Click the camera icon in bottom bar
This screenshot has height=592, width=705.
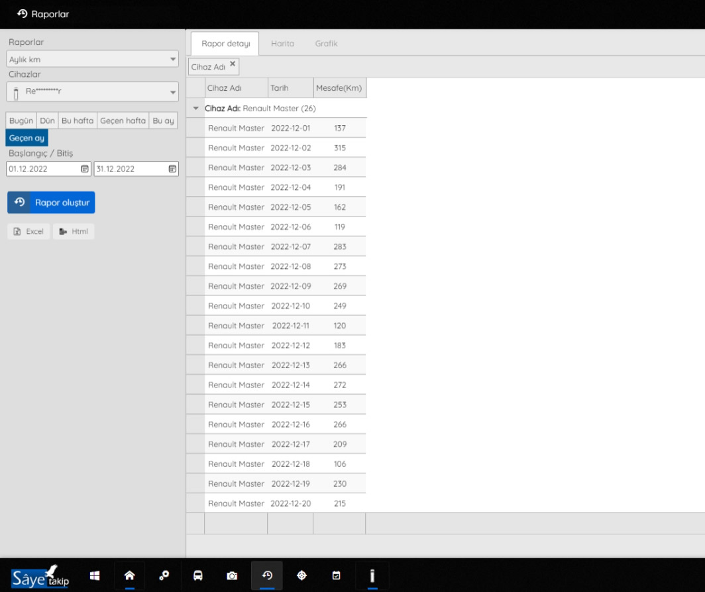click(232, 576)
